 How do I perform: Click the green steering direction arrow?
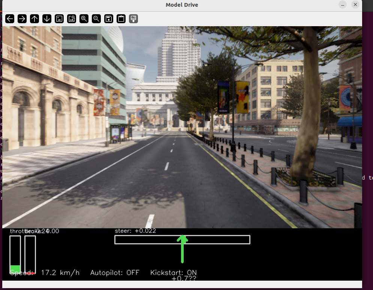click(183, 249)
